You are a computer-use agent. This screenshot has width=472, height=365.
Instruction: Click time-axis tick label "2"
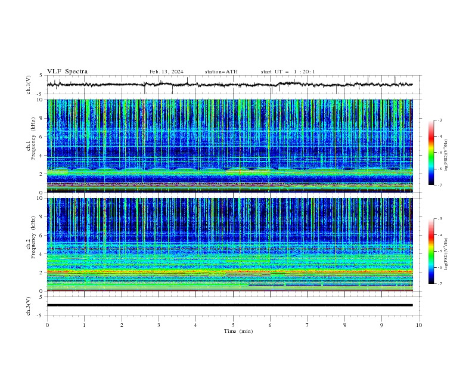point(122,325)
